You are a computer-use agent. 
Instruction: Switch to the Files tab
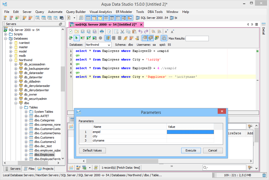click(29, 169)
